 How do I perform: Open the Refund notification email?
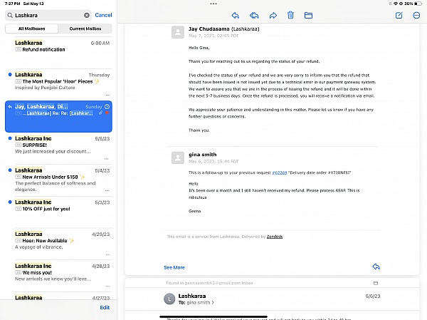coord(44,50)
